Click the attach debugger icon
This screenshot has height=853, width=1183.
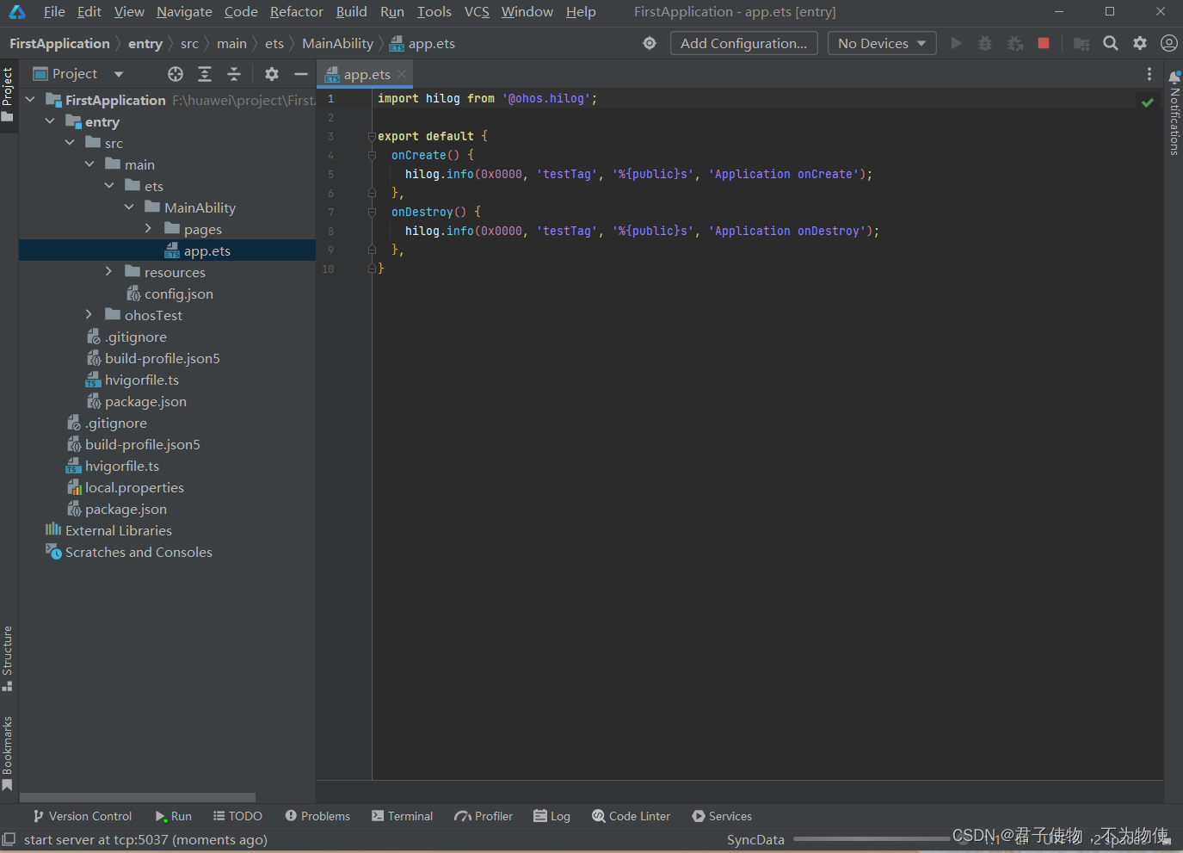[1015, 43]
